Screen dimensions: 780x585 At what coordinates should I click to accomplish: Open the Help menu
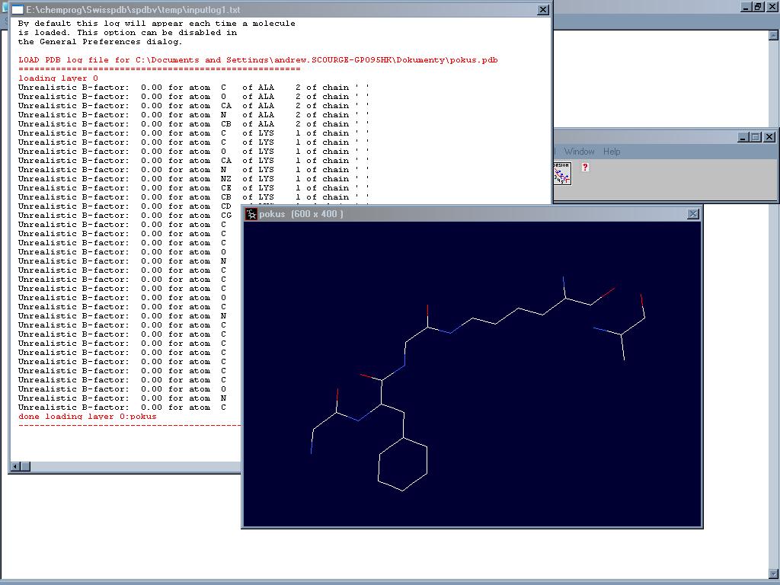pyautogui.click(x=612, y=152)
